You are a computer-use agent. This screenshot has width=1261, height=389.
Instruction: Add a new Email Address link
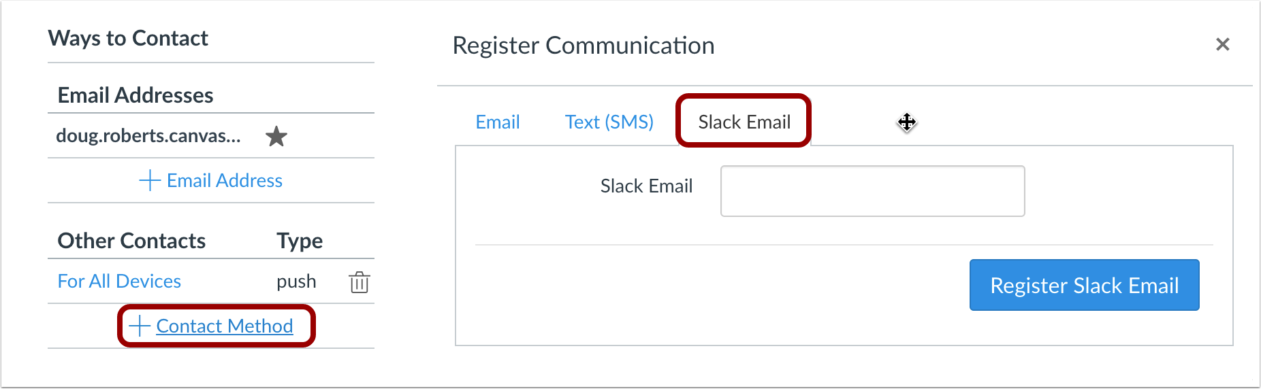(x=224, y=180)
